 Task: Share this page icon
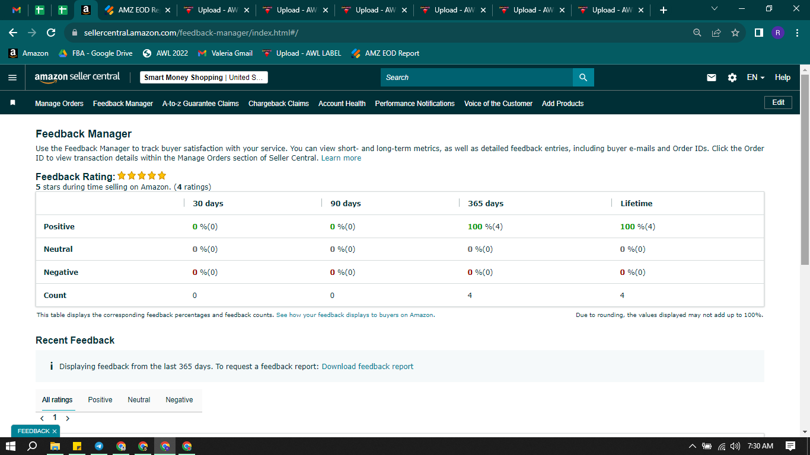pos(716,33)
